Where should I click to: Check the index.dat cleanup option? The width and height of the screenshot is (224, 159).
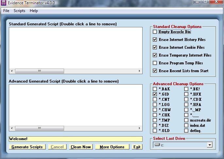186,125
